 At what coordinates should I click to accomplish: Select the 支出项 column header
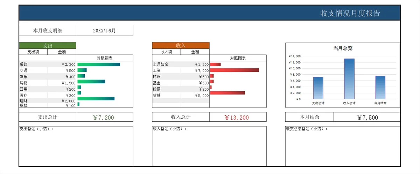(x=33, y=52)
